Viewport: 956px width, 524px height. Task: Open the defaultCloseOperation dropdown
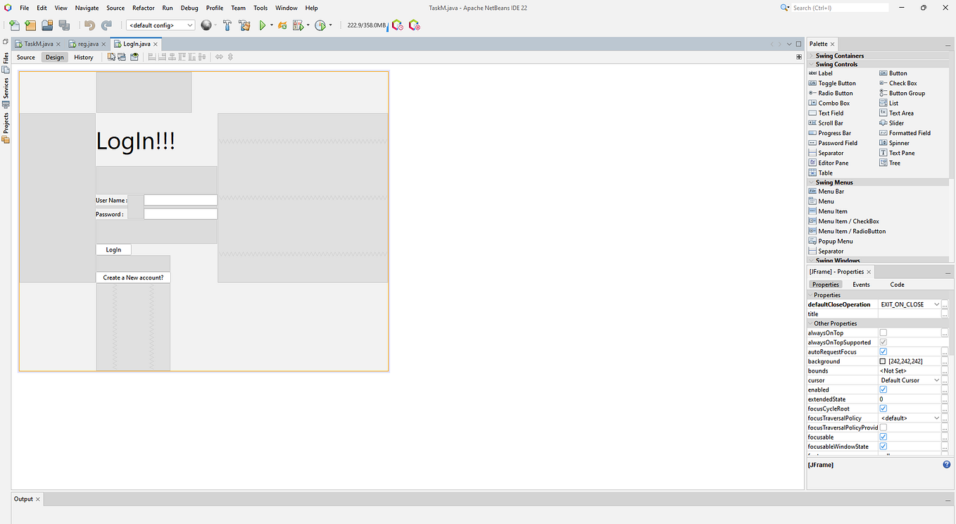(938, 304)
